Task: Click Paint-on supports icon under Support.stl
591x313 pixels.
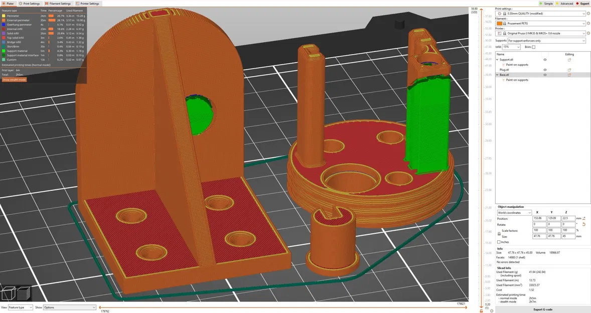Action: (x=504, y=65)
